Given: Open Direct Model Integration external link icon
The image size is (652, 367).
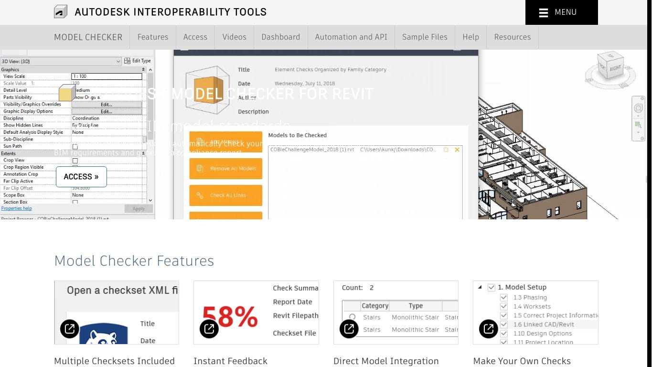Looking at the screenshot, I should pos(349,329).
